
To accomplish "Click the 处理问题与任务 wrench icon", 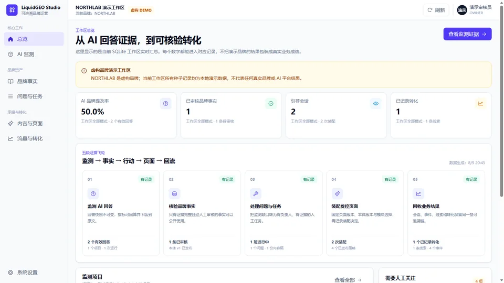I will tap(256, 194).
